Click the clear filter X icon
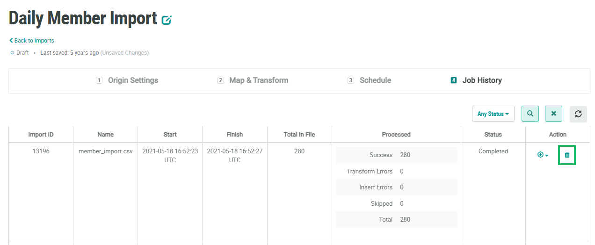 pyautogui.click(x=554, y=114)
